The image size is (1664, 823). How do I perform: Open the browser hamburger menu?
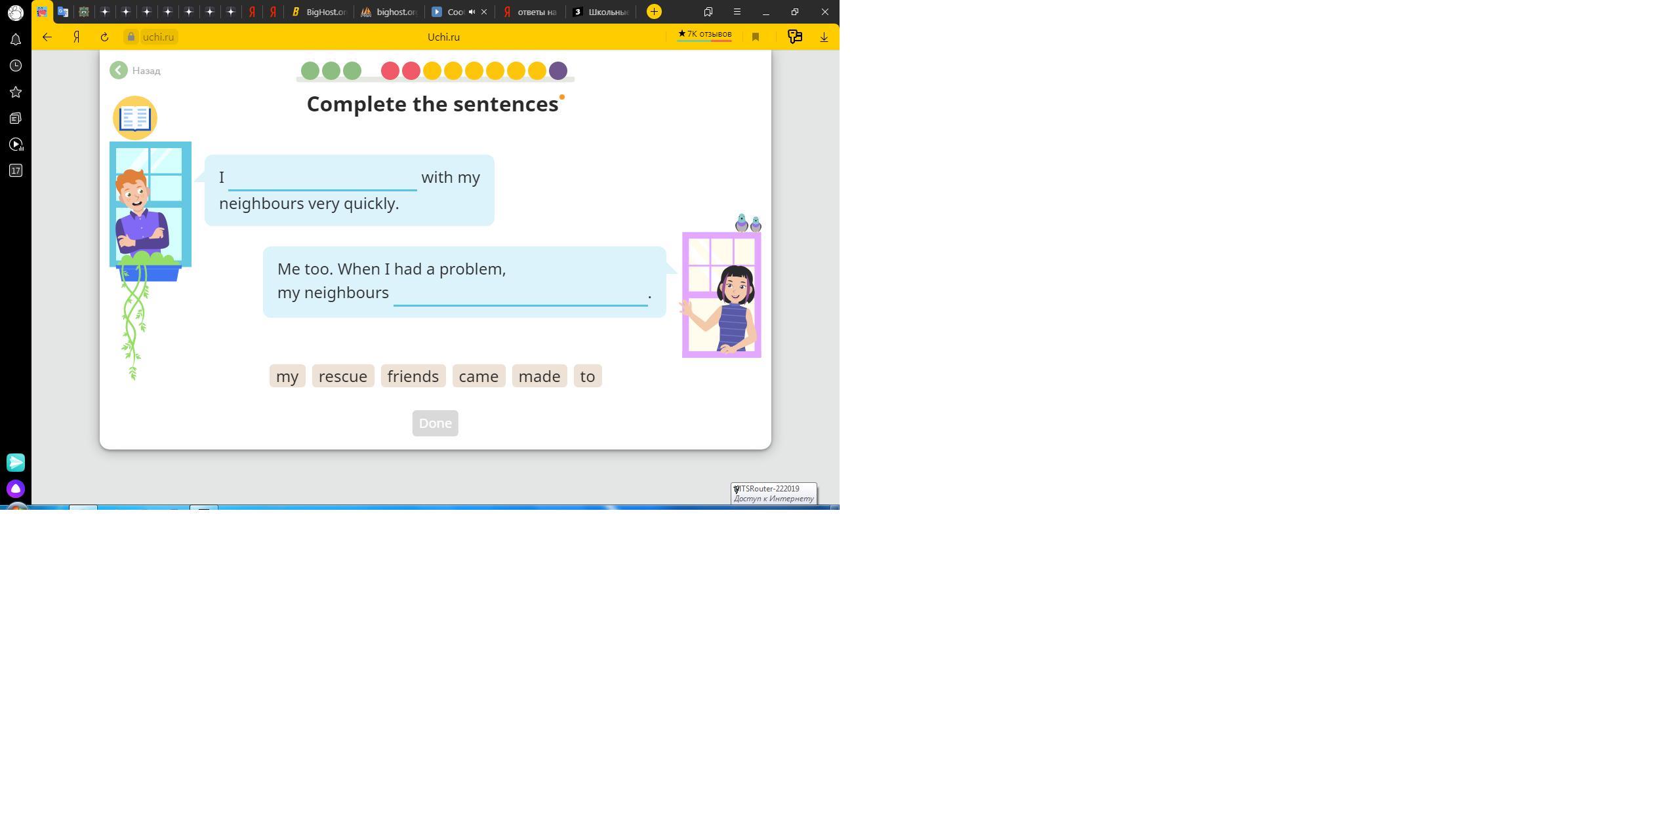(737, 12)
